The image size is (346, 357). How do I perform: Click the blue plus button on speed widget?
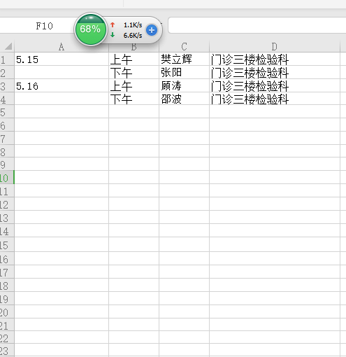pyautogui.click(x=152, y=30)
